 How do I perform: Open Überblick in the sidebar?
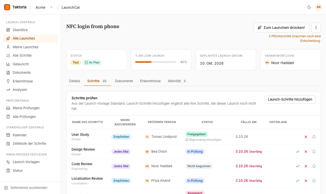pyautogui.click(x=31, y=30)
